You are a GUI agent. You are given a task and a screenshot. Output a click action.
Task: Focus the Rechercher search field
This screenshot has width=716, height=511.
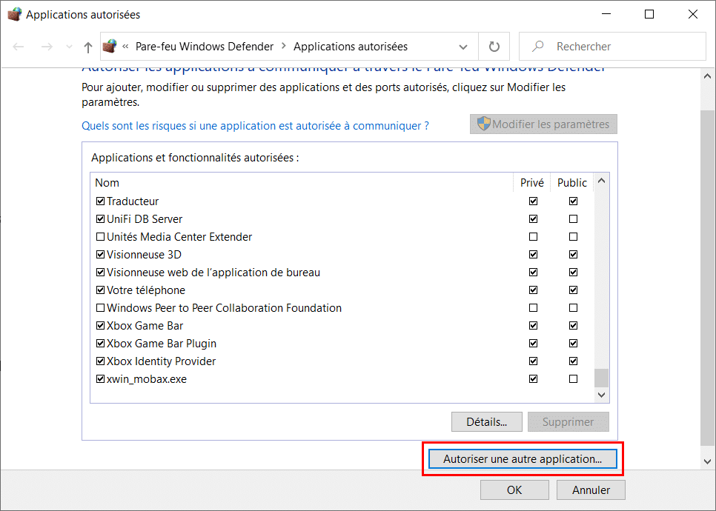[x=612, y=47]
